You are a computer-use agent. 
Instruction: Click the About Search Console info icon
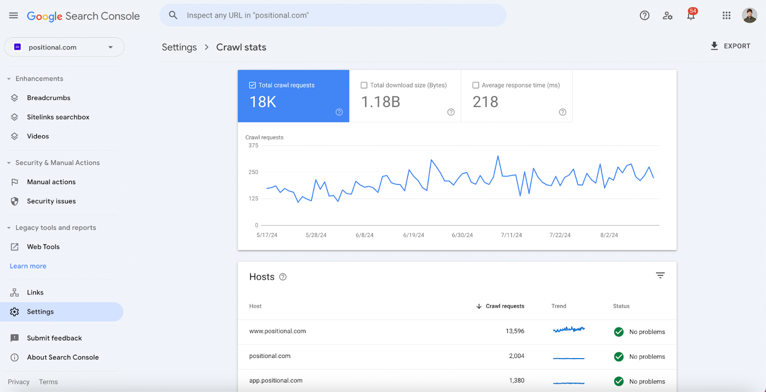click(14, 358)
